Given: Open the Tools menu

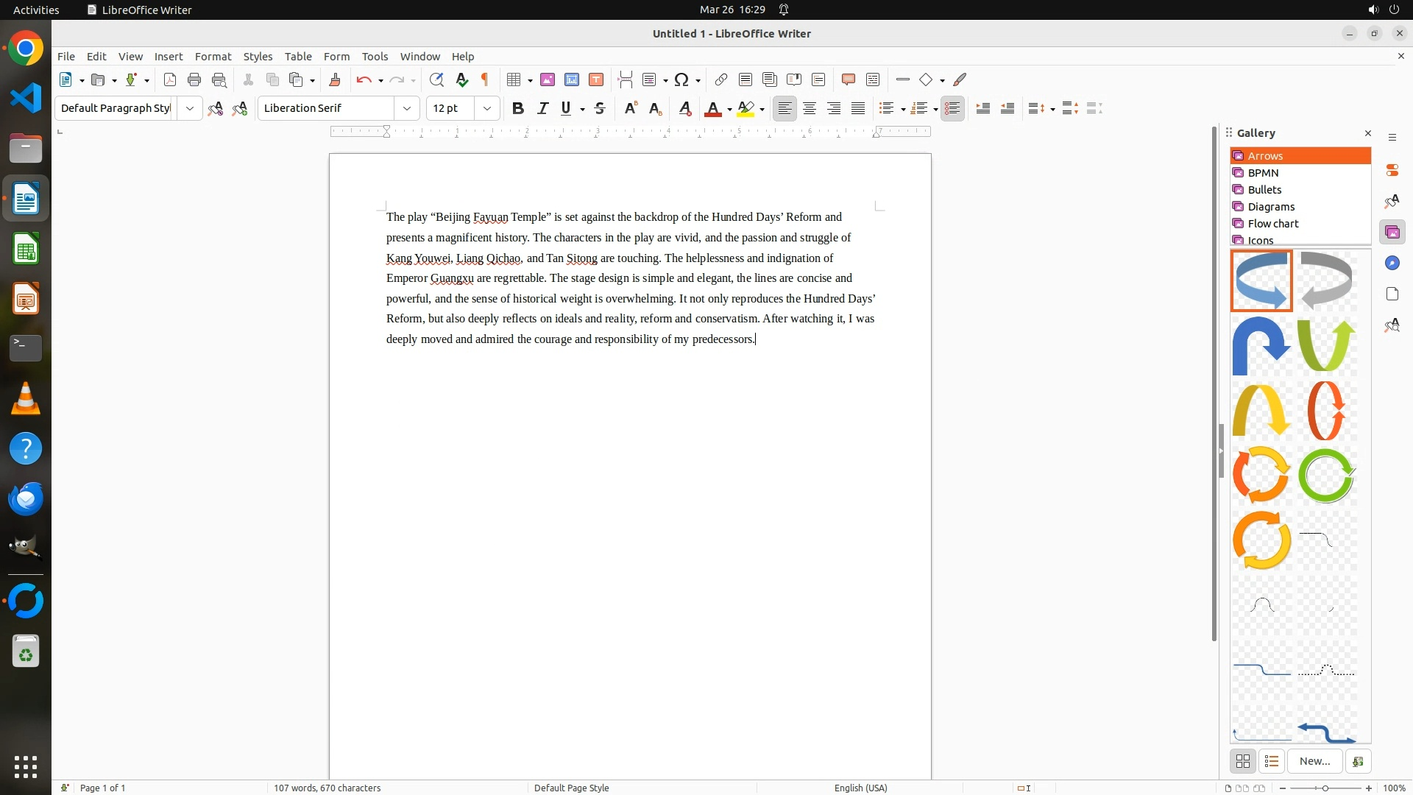Looking at the screenshot, I should [x=375, y=57].
